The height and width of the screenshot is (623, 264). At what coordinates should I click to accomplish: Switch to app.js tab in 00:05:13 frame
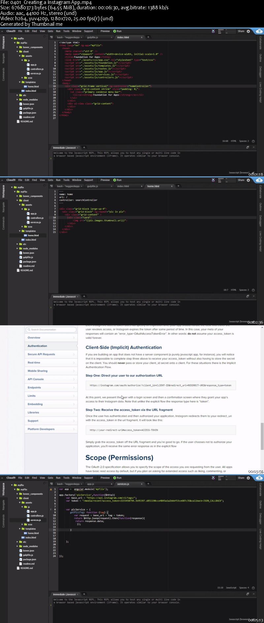90,484
